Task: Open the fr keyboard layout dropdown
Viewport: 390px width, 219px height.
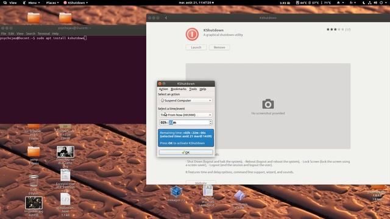Action: click(x=353, y=2)
